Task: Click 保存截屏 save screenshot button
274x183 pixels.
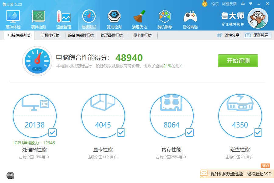Action: click(x=258, y=35)
